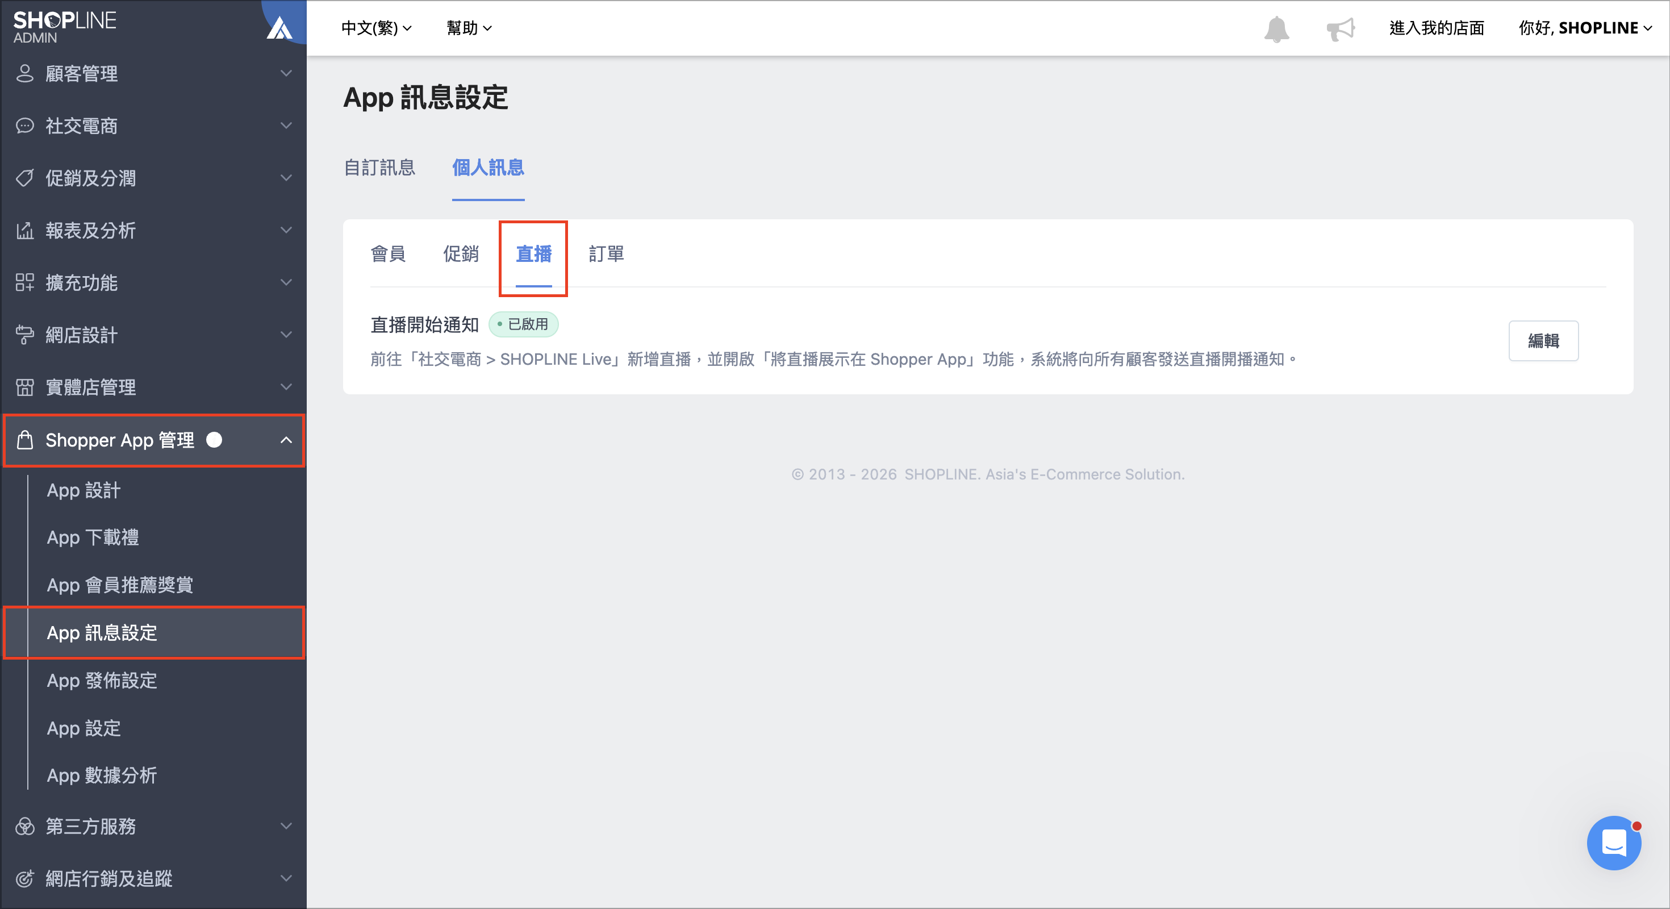Expand the 報表及分析 menu chevron
The height and width of the screenshot is (909, 1670).
point(286,230)
